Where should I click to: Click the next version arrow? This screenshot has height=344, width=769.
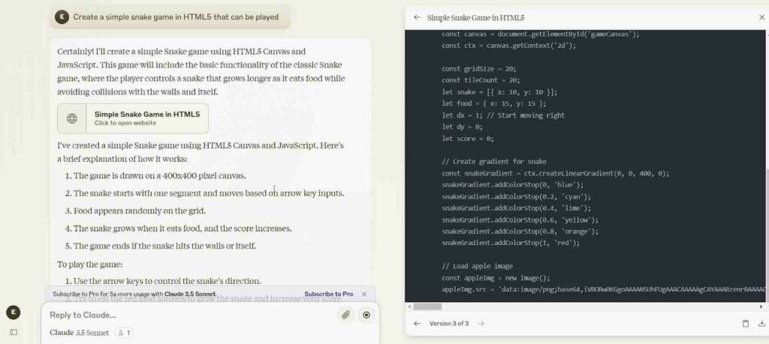(481, 324)
